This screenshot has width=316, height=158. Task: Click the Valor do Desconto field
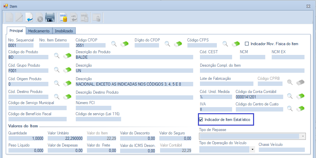click(138, 138)
